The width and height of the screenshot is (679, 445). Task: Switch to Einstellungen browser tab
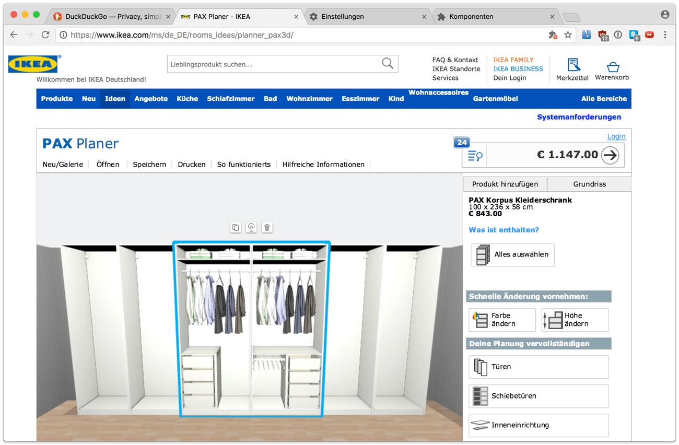pos(368,17)
